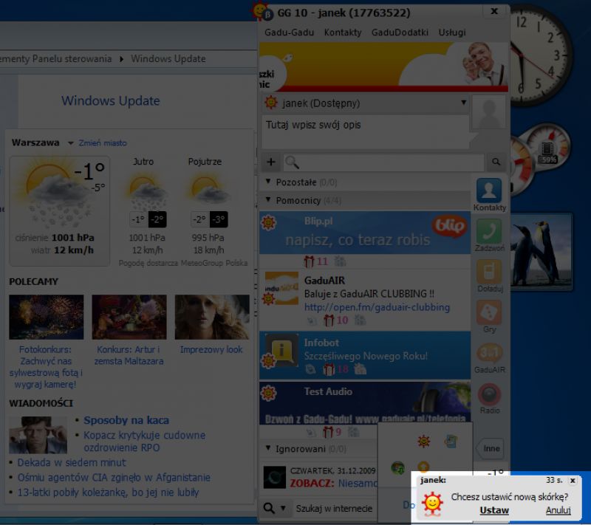This screenshot has height=525, width=591.
Task: Open the Gadu-Gadu menu
Action: click(289, 32)
